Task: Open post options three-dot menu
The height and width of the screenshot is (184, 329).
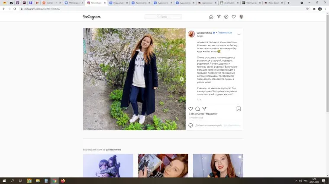Action: click(239, 34)
